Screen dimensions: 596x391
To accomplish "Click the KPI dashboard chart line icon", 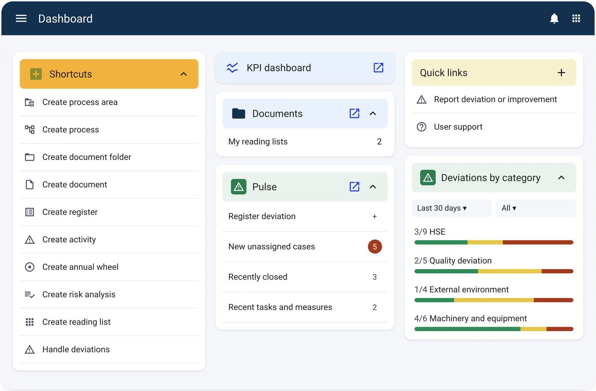I will click(232, 68).
